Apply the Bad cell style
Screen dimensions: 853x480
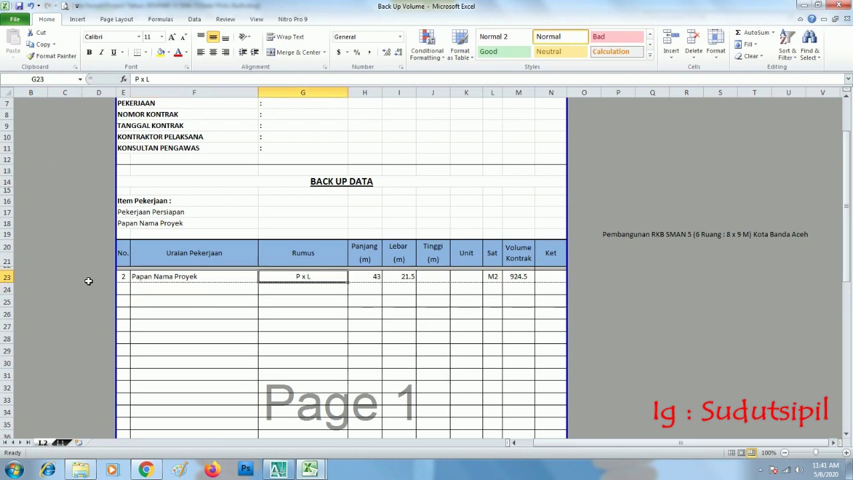pos(617,37)
